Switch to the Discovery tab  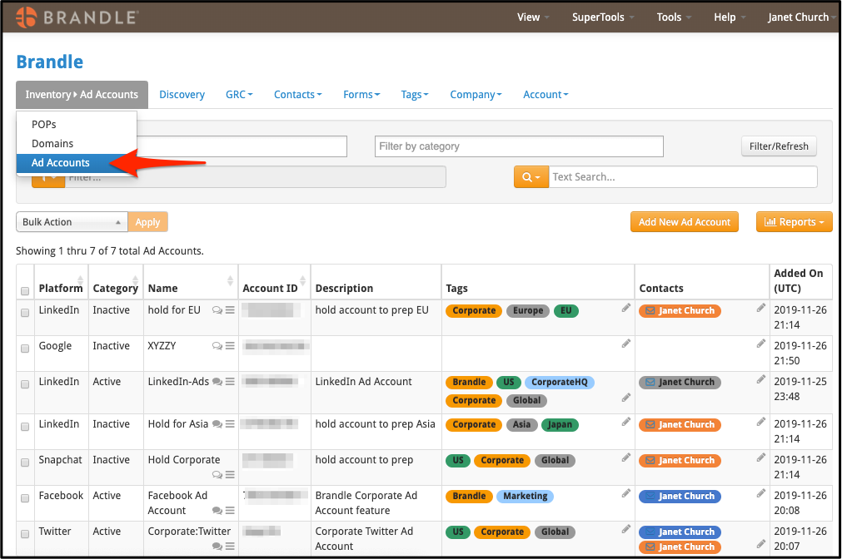pyautogui.click(x=182, y=94)
